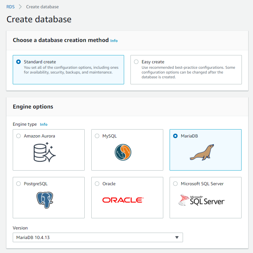Screen dimensions: 253x253
Task: Click the Microsoft SQL Server card label
Action: pos(202,184)
